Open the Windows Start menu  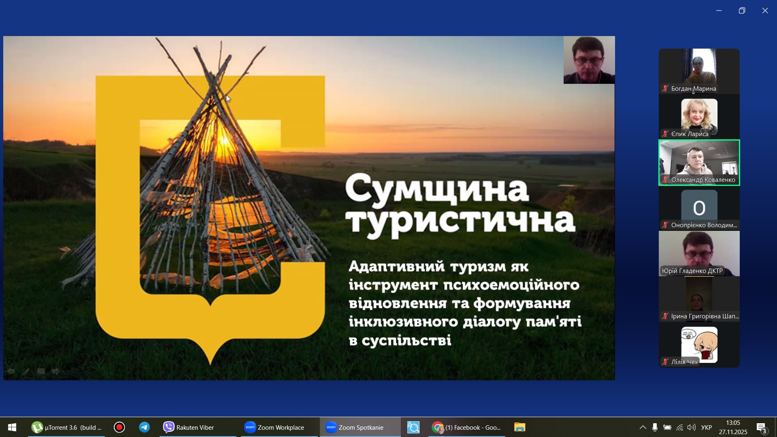pyautogui.click(x=12, y=427)
